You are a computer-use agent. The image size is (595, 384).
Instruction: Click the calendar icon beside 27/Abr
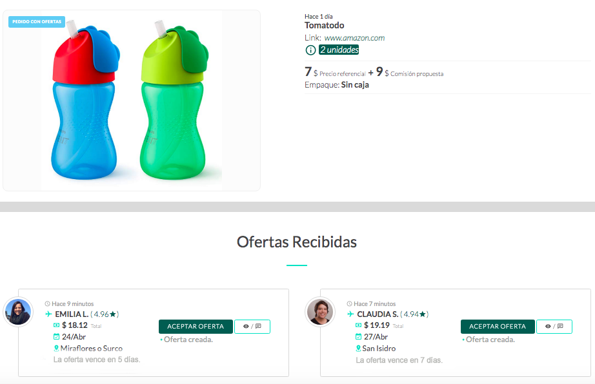pos(358,336)
